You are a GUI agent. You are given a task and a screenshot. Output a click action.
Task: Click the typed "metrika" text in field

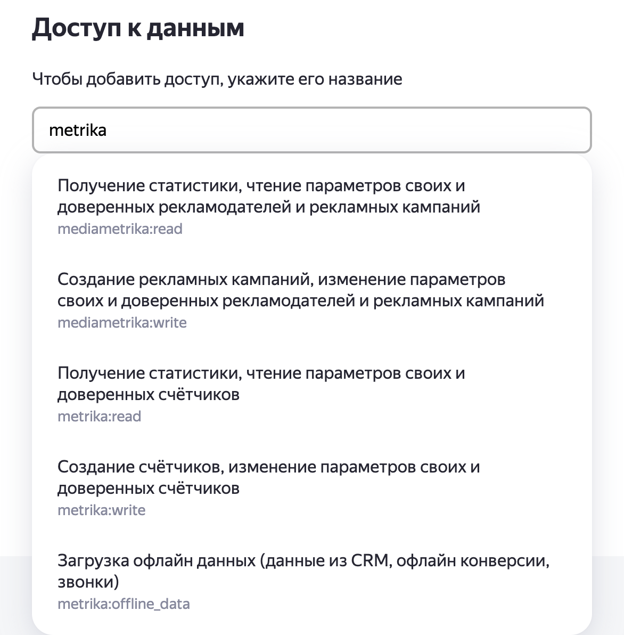78,131
